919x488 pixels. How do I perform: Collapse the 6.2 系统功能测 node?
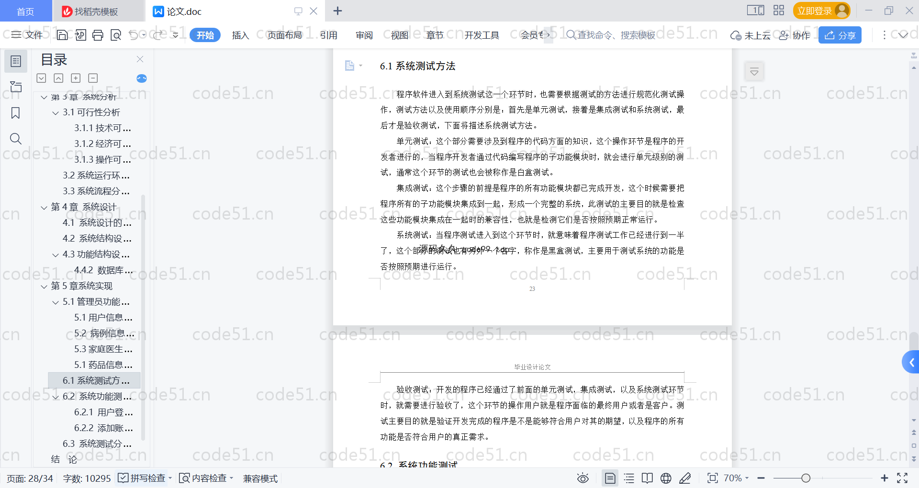pos(56,397)
